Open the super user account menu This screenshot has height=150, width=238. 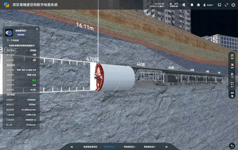pyautogui.click(x=209, y=5)
